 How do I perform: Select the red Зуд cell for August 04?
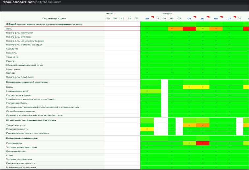pyautogui.click(x=189, y=29)
